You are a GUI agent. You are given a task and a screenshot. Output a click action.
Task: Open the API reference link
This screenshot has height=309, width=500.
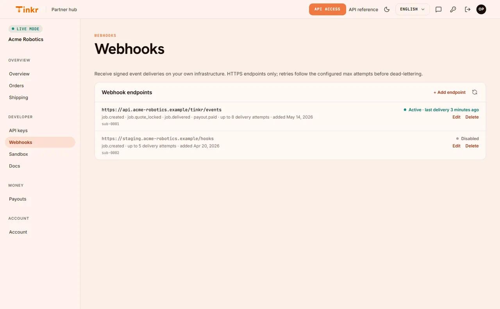[363, 9]
